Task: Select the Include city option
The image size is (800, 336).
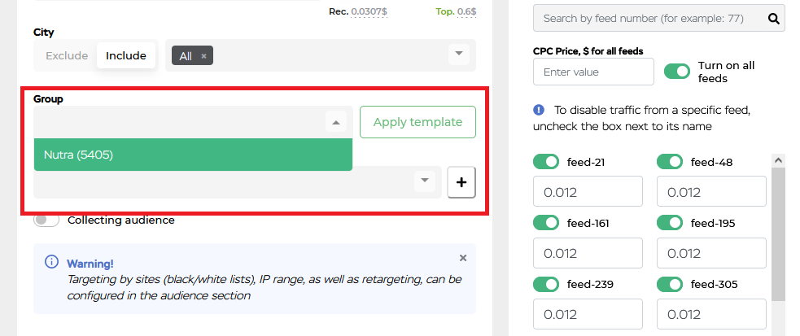Action: pos(126,55)
